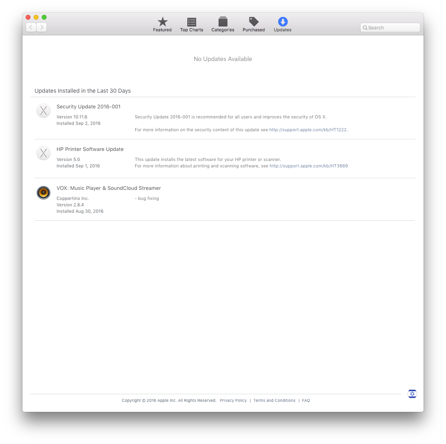The image size is (446, 444).
Task: Click the Version 2.8.4 text
Action: click(x=70, y=205)
